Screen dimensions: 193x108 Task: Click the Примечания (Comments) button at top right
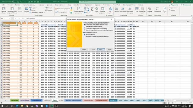pyautogui.click(x=186, y=5)
